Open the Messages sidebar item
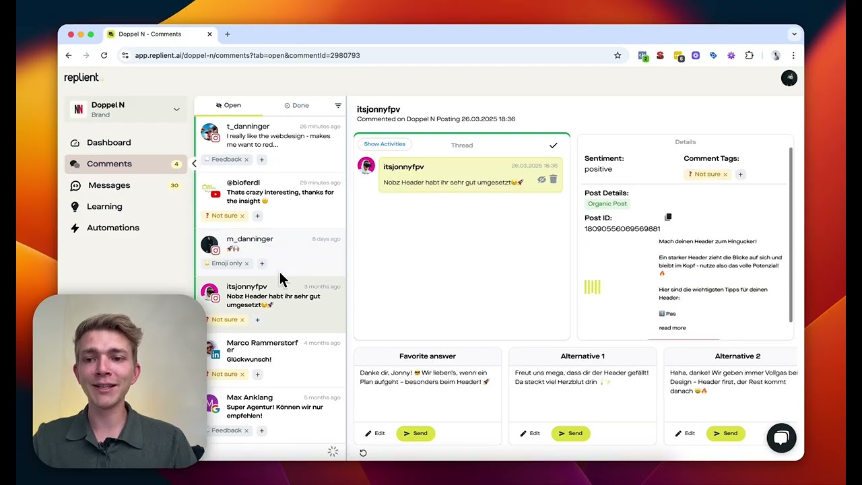Viewport: 862px width, 485px height. 109,185
